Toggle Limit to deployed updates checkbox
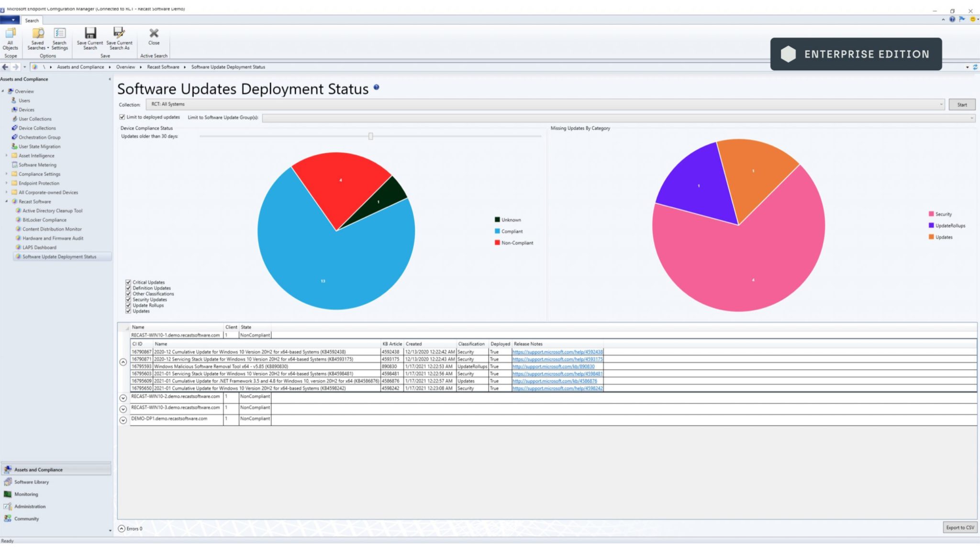Image resolution: width=980 pixels, height=551 pixels. [x=122, y=117]
